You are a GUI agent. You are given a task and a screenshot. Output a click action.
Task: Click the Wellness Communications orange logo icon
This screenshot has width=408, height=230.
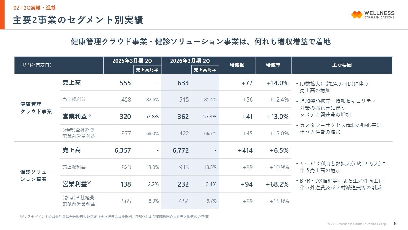[357, 15]
